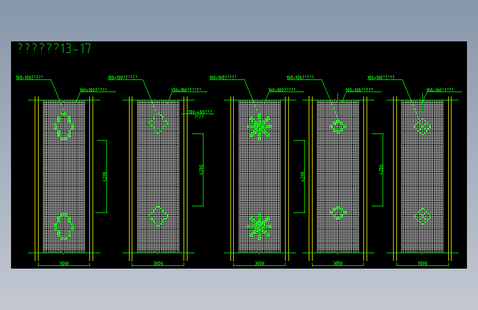Pick the upper small diamond motif in the fifth panel
Image resolution: width=478 pixels, height=310 pixels.
click(x=422, y=127)
